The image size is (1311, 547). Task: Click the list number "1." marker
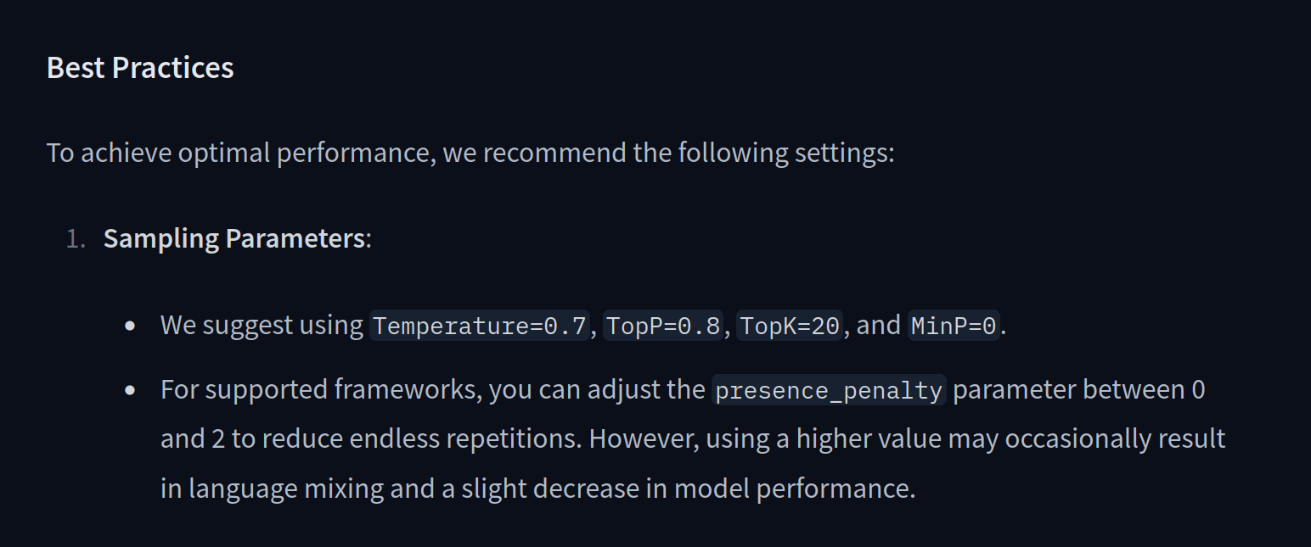76,239
